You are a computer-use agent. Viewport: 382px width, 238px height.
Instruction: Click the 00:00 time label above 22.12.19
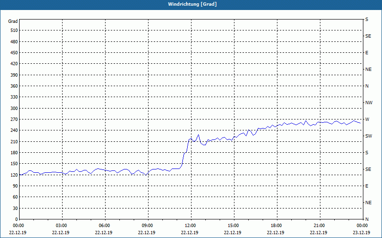point(18,226)
